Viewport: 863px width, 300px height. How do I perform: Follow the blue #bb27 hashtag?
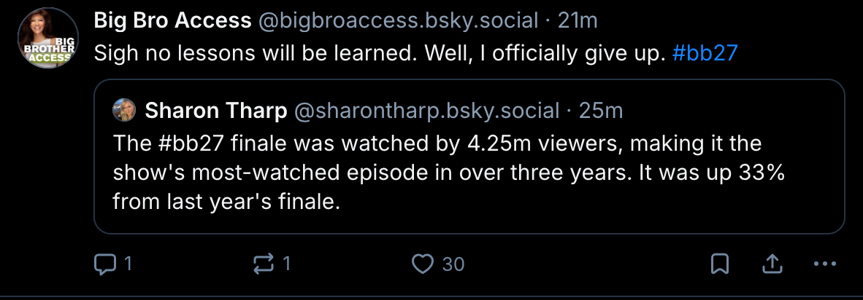pyautogui.click(x=705, y=55)
